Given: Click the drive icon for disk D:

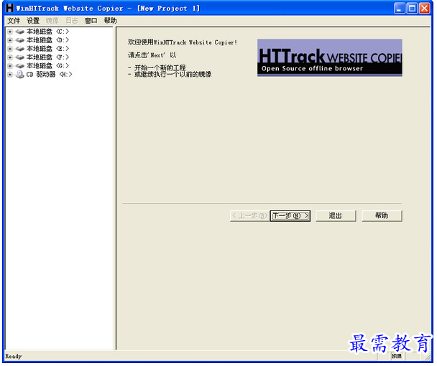Looking at the screenshot, I should (x=20, y=40).
